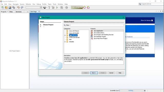Click the Undo toolbar icon
Image resolution: width=164 pixels, height=92 pixels.
[18, 7]
